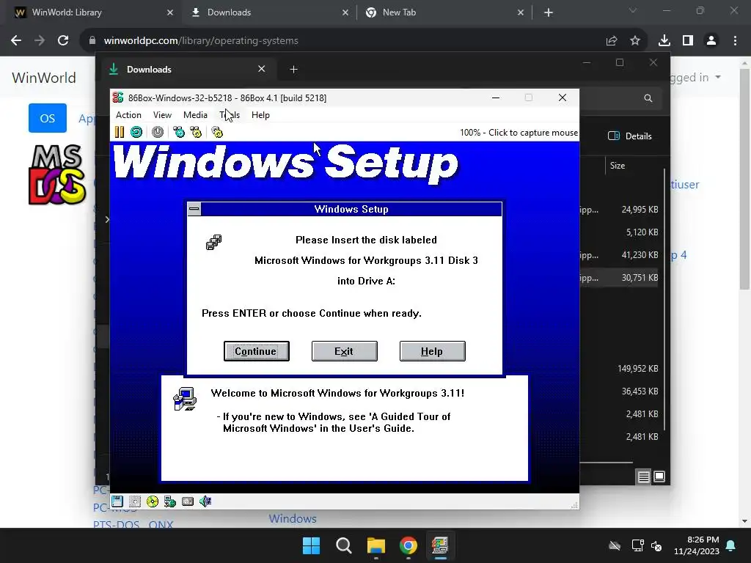Click hard disk icon in status bar

[188, 501]
